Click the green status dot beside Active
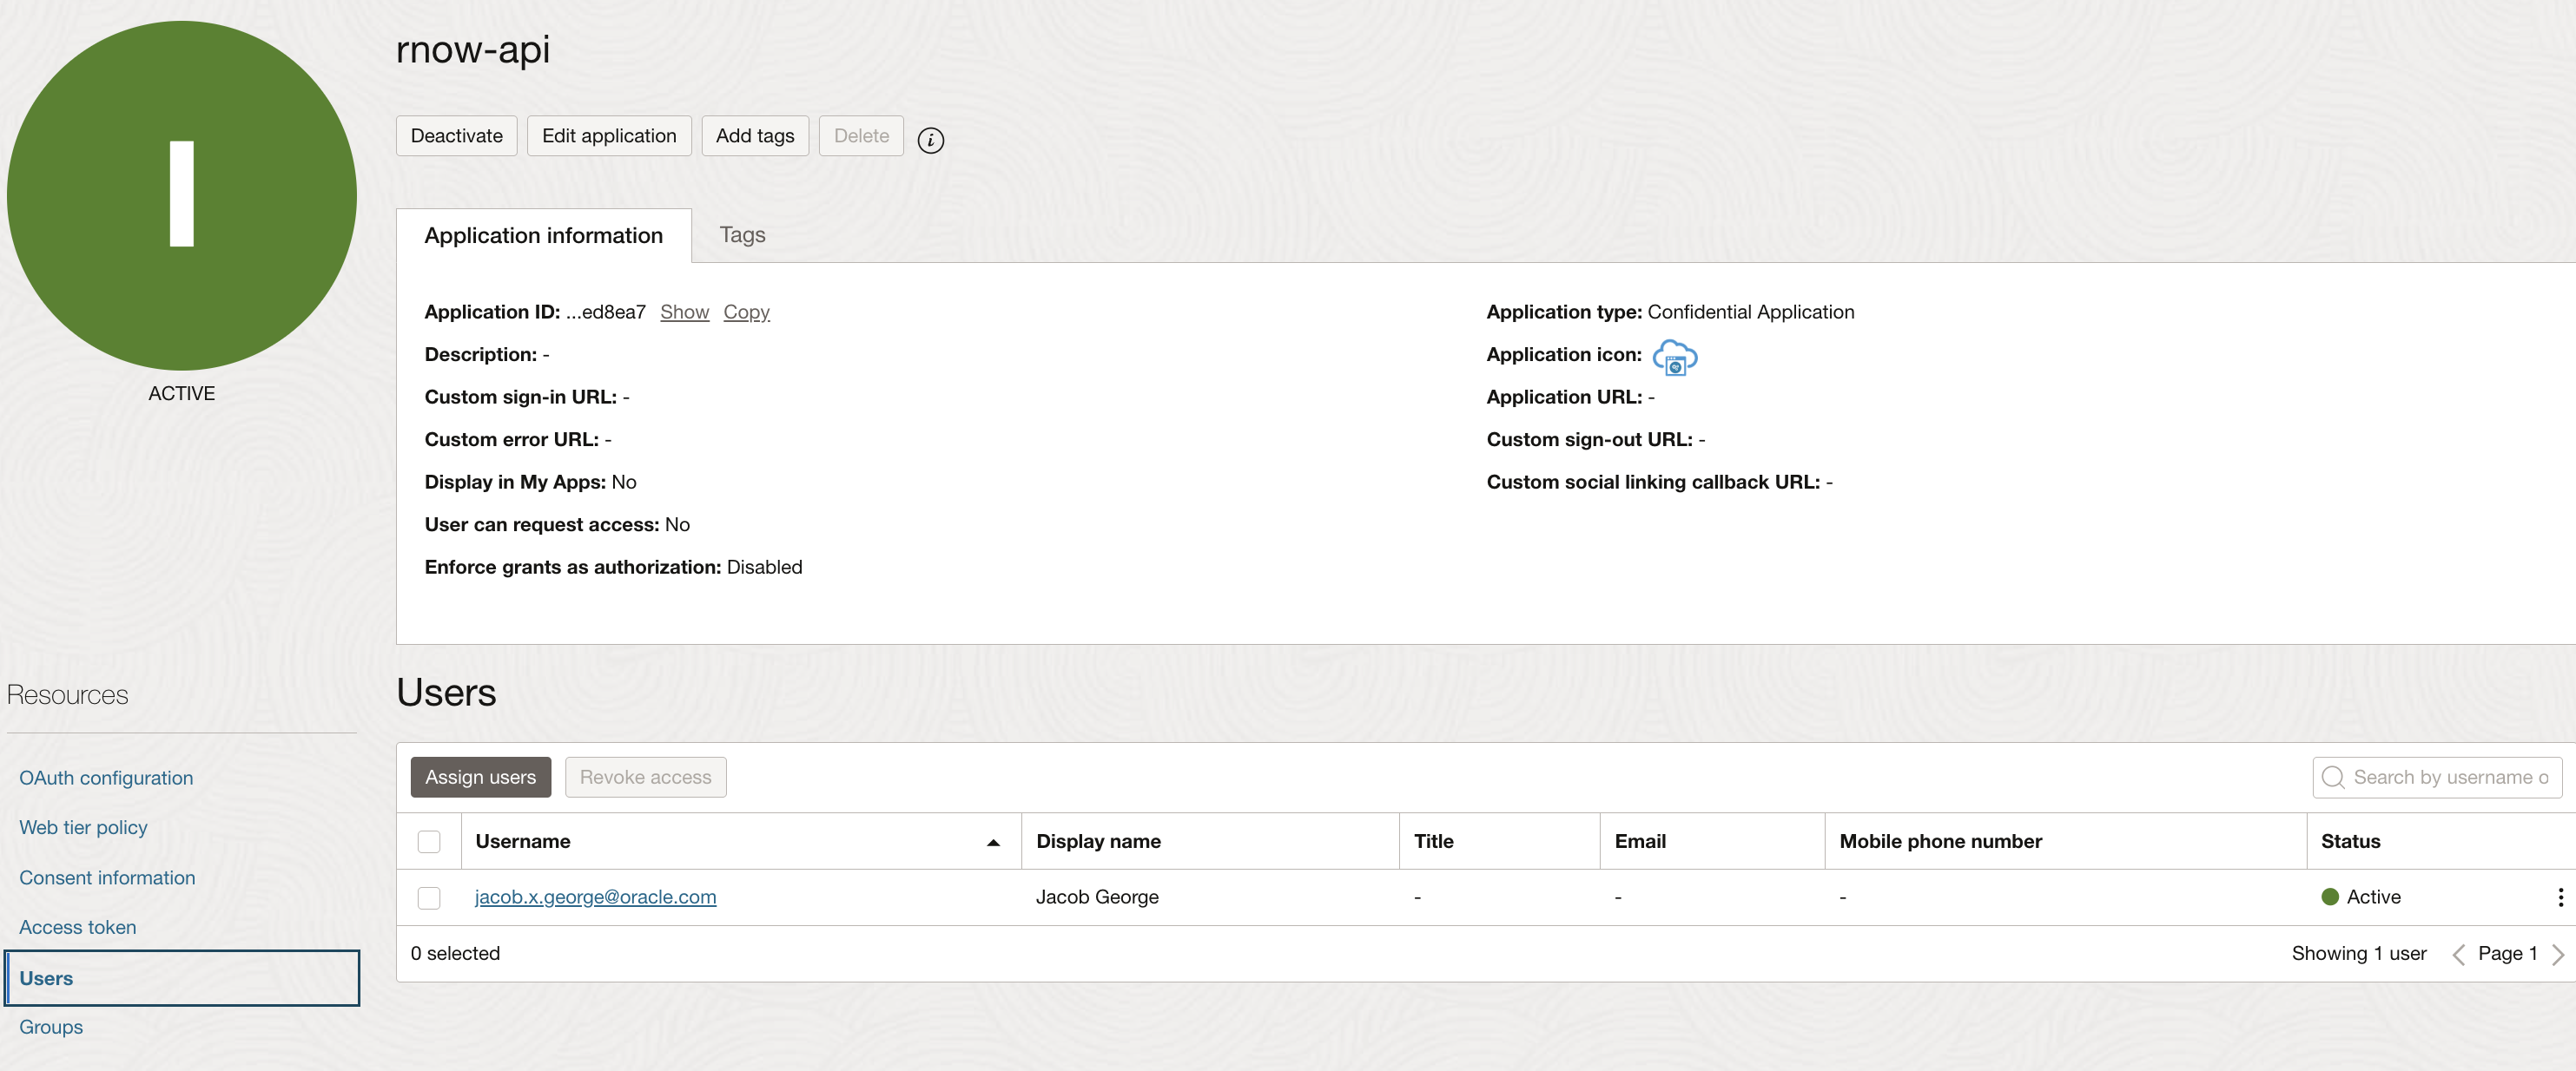2576x1071 pixels. (x=2330, y=897)
